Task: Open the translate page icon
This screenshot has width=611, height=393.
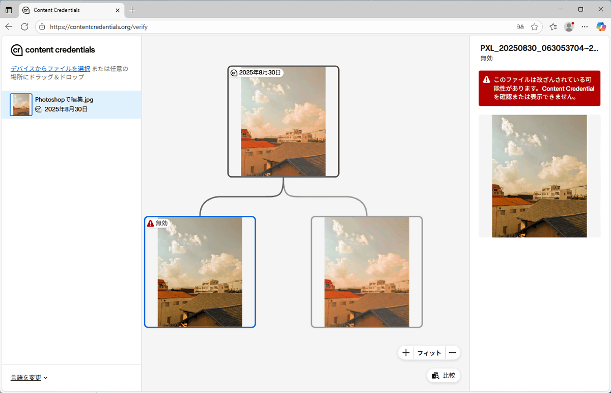Action: pyautogui.click(x=520, y=26)
